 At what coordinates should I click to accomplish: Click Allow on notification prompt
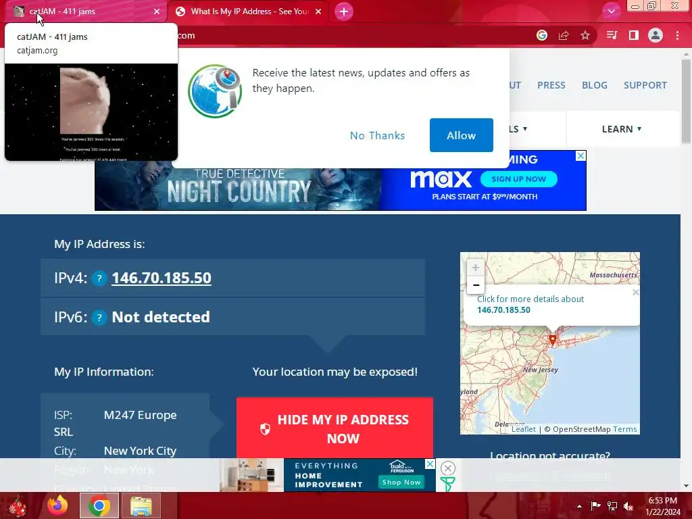coord(461,135)
